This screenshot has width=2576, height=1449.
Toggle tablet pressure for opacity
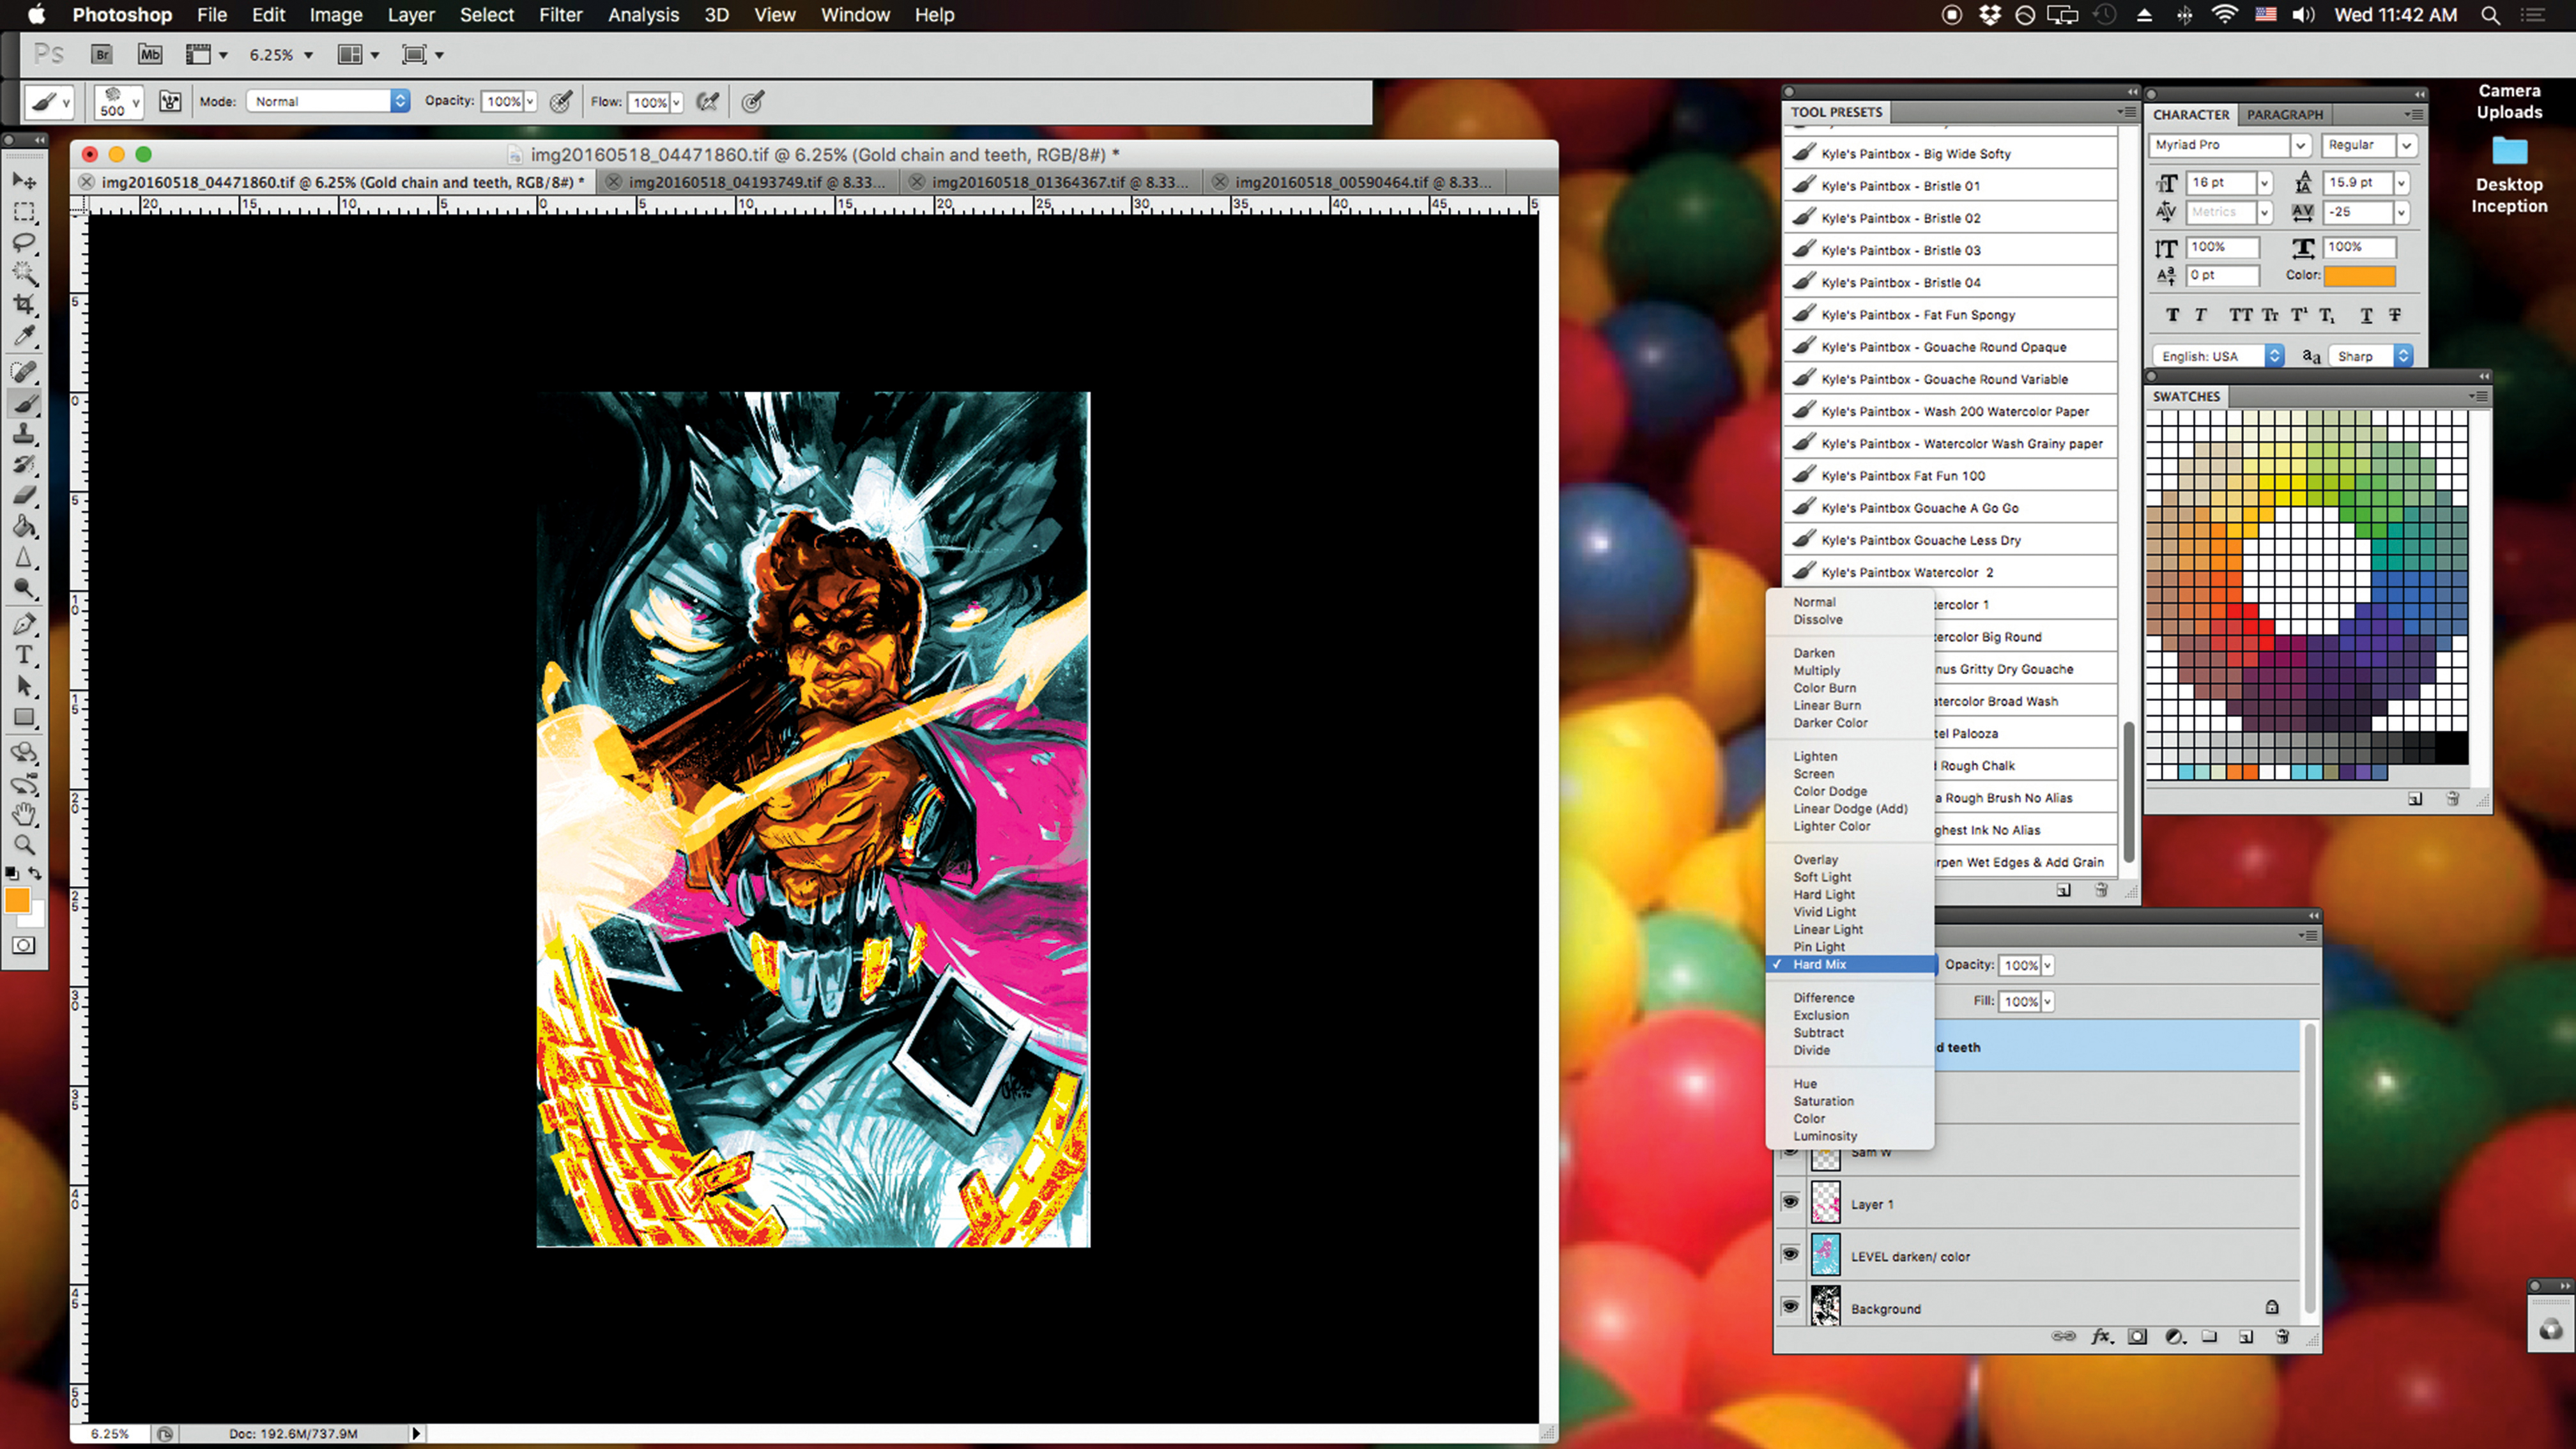click(x=562, y=101)
